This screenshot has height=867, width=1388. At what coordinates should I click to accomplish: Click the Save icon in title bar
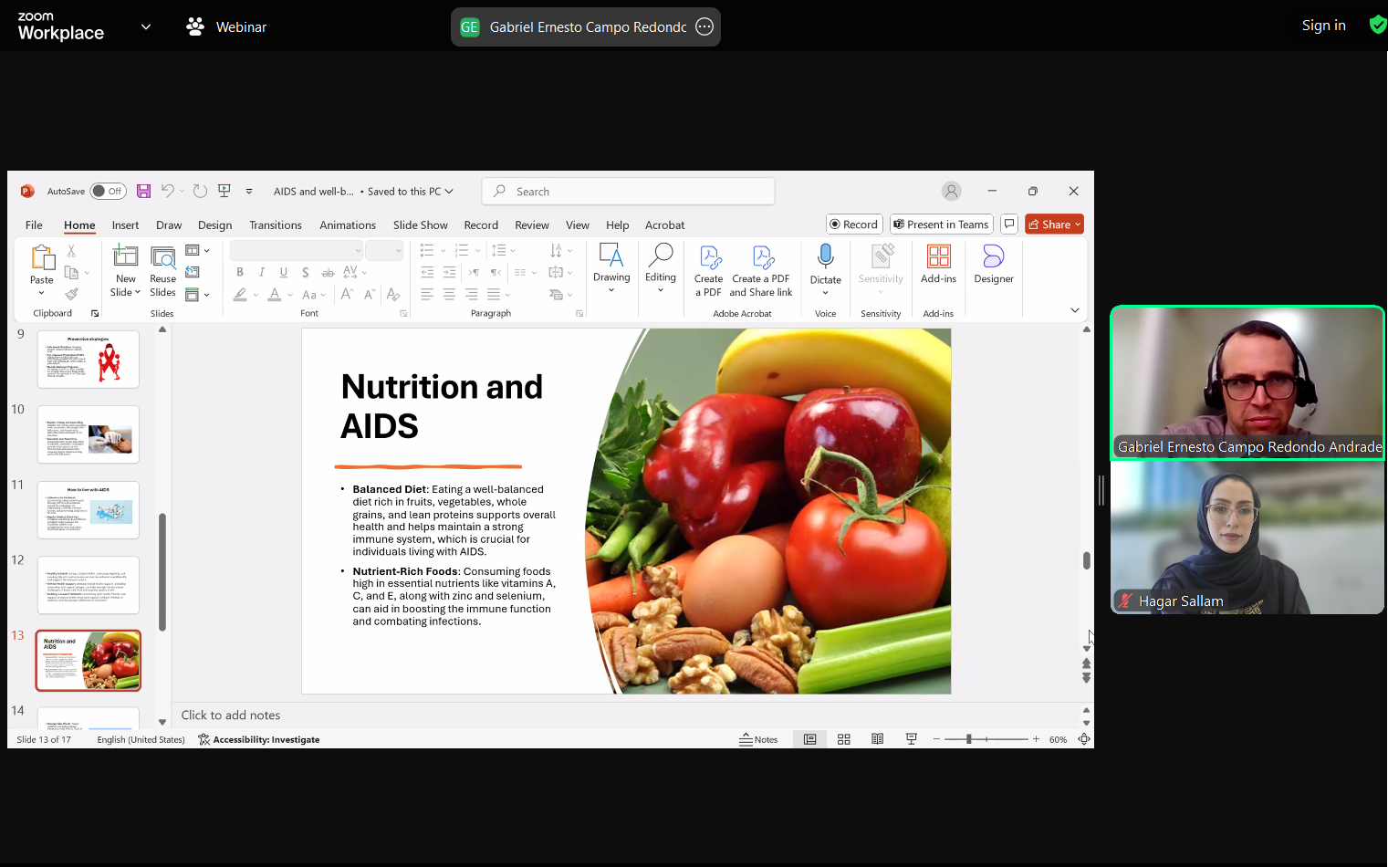143,191
